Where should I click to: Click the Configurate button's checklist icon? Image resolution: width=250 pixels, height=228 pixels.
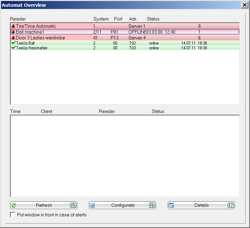pyautogui.click(x=92, y=205)
